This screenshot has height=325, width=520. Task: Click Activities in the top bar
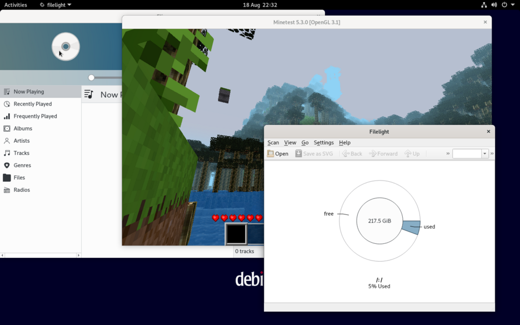point(16,5)
